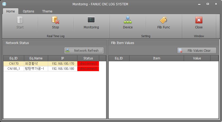Select the CN180_1 cell
Image resolution: width=222 pixels, height=122 pixels.
(14, 69)
